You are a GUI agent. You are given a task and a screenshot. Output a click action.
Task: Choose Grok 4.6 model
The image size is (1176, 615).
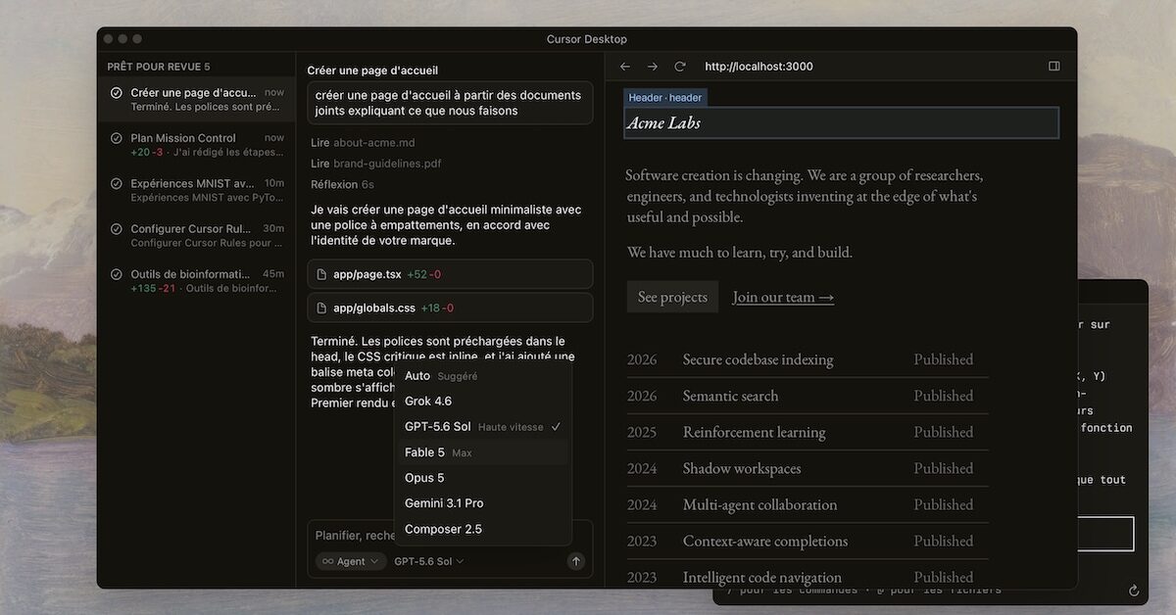tap(483, 402)
